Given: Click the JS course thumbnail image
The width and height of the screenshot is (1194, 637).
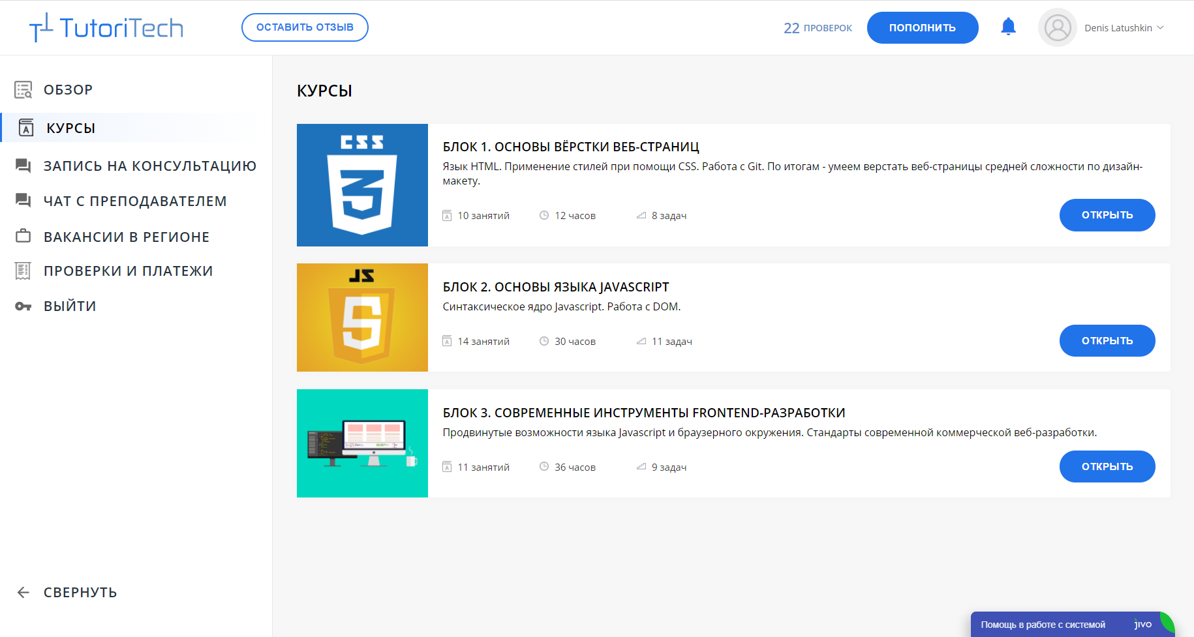Looking at the screenshot, I should tap(362, 318).
